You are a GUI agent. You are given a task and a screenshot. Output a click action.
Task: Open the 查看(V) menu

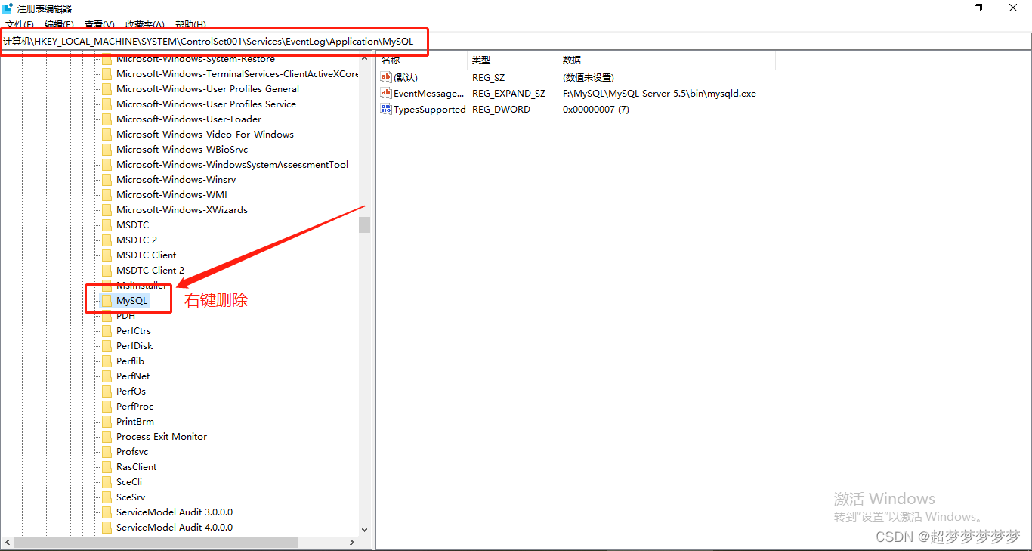[x=100, y=25]
